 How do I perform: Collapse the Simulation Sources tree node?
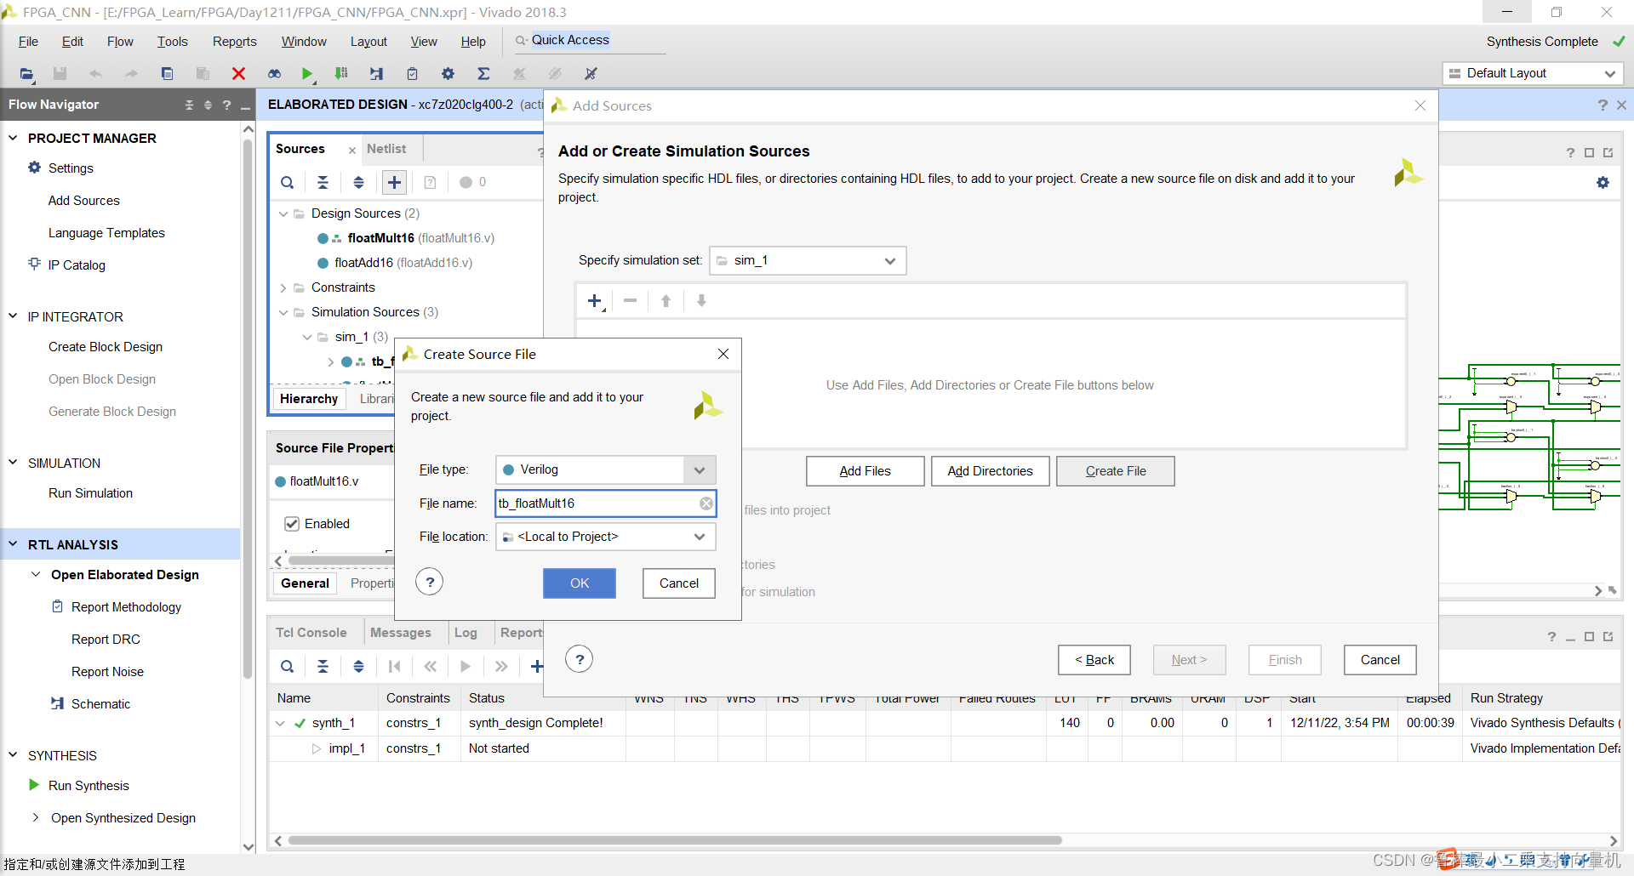pyautogui.click(x=283, y=312)
